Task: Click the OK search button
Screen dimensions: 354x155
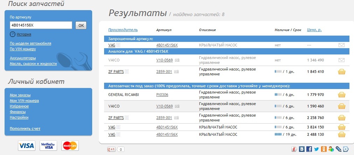Action: pyautogui.click(x=81, y=25)
